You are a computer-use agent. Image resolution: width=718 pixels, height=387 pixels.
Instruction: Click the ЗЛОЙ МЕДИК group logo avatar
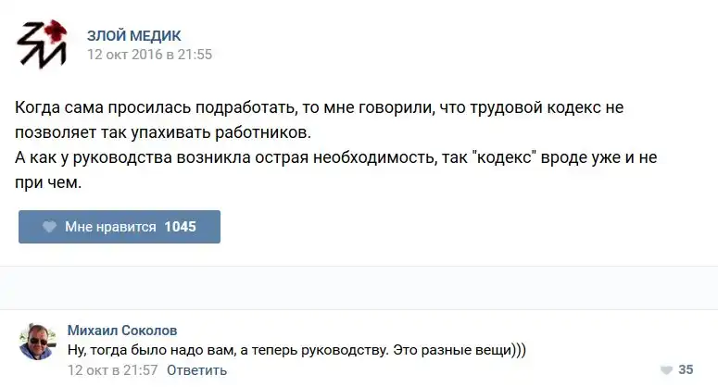[42, 44]
